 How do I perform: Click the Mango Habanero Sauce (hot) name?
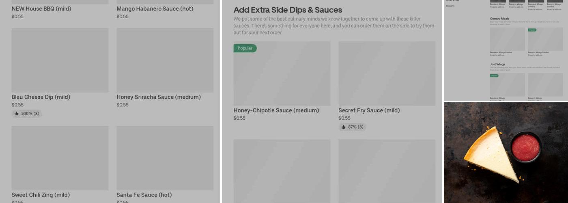click(x=155, y=9)
